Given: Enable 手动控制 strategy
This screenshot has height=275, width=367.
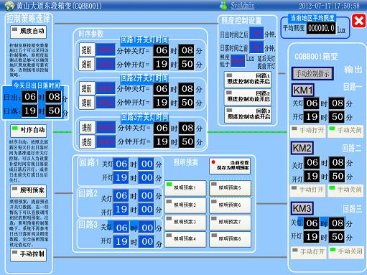Looking at the screenshot, I should (x=28, y=255).
